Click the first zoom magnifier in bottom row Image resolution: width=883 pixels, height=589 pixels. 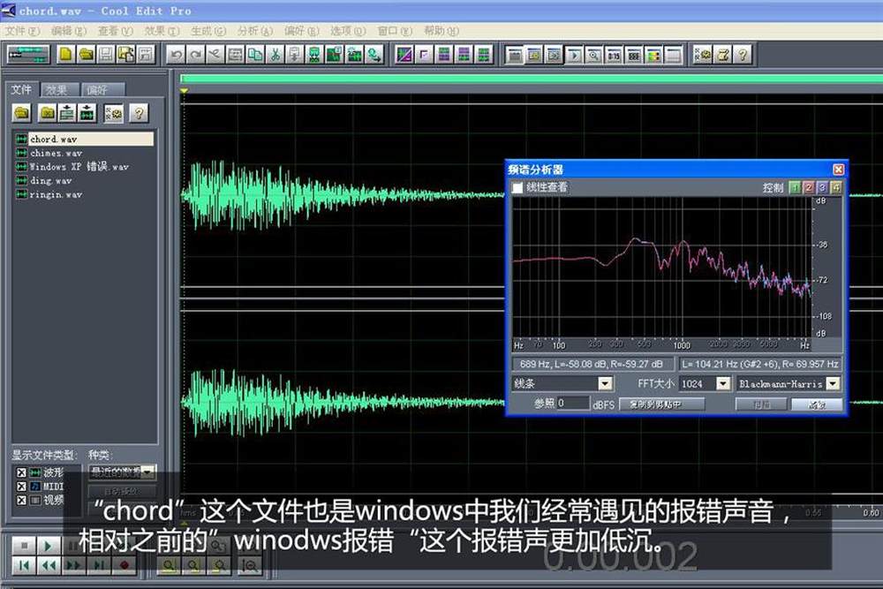pyautogui.click(x=169, y=565)
